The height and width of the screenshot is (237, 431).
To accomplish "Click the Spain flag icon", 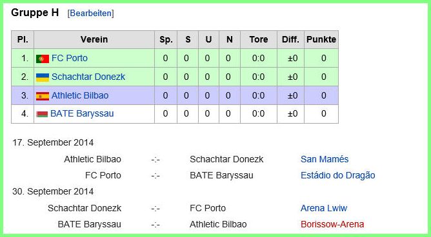I will [x=43, y=96].
